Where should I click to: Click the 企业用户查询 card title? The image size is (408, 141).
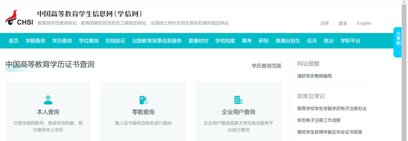pos(238,112)
